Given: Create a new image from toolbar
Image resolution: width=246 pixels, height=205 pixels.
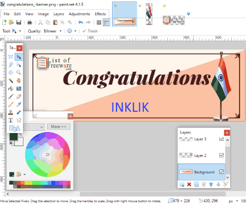Looking at the screenshot, I should 4,22.
